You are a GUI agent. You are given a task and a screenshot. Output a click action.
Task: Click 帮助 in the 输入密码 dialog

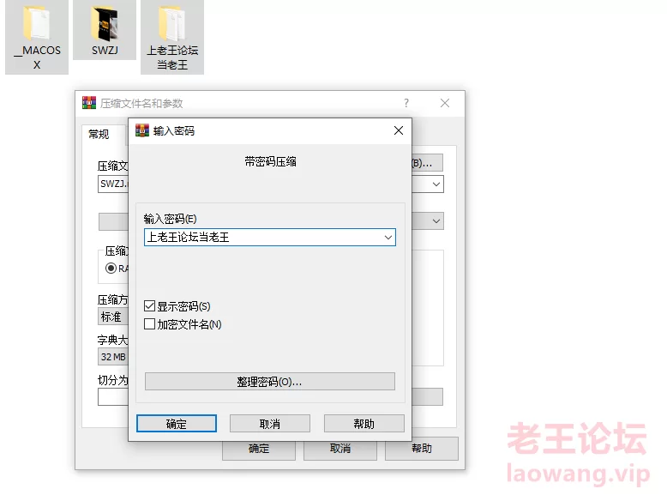click(x=364, y=424)
